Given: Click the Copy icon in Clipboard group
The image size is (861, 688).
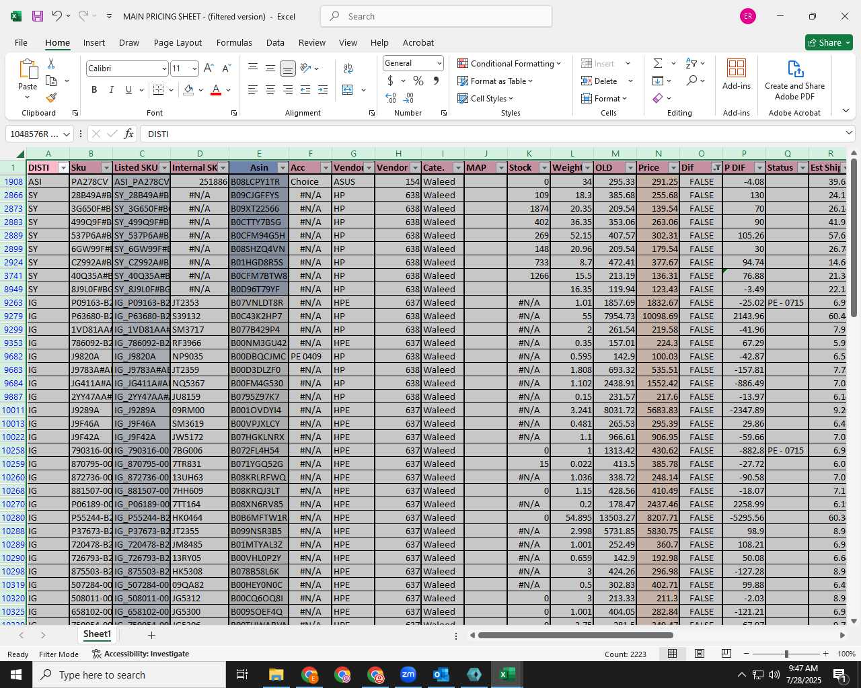Looking at the screenshot, I should [51, 81].
